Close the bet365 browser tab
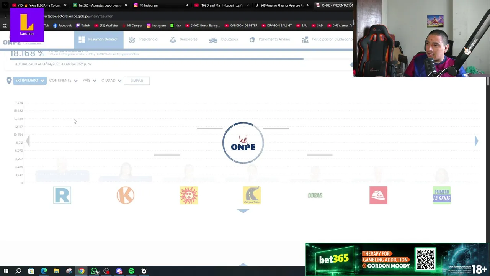490x276 pixels. [x=126, y=5]
